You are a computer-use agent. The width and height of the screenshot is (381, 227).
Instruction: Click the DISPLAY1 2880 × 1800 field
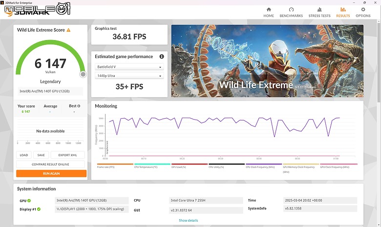pyautogui.click(x=92, y=209)
